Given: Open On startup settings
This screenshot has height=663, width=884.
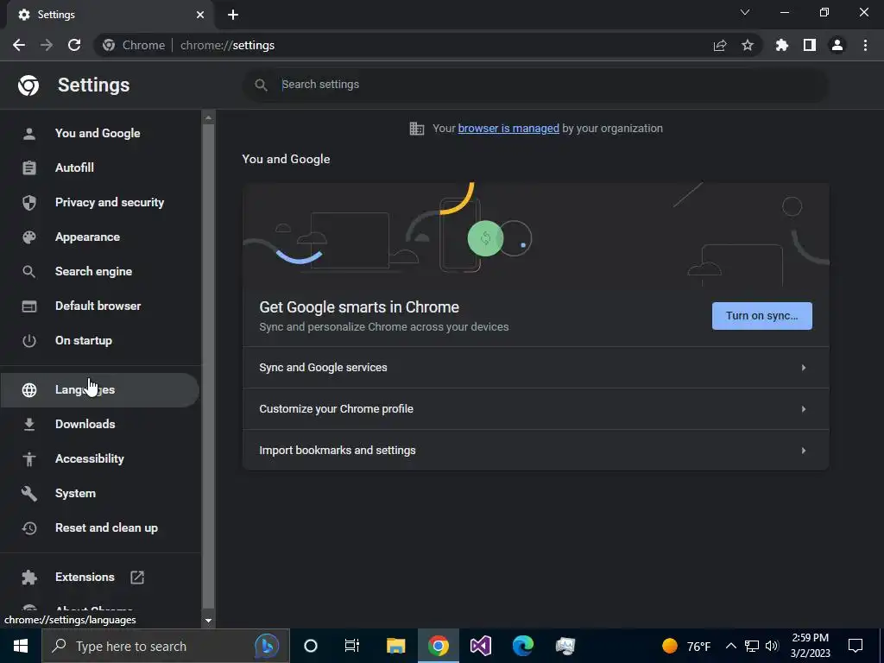Looking at the screenshot, I should coord(99,340).
